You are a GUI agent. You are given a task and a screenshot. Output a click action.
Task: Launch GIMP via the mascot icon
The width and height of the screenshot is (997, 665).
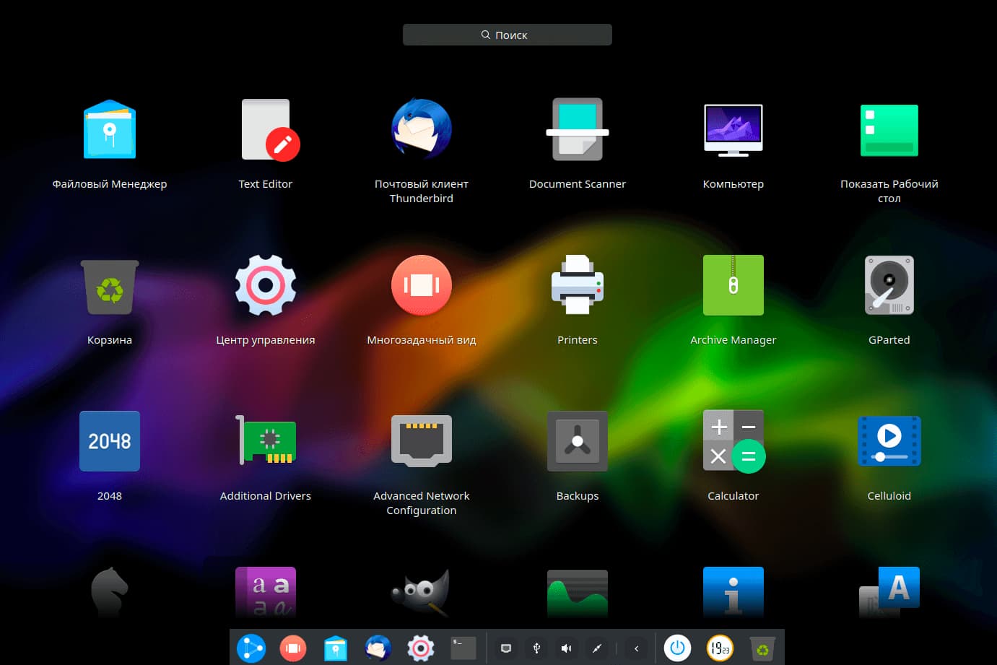click(x=422, y=592)
